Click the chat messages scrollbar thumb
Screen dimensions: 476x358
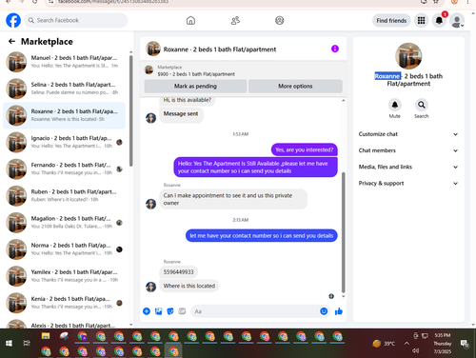343,232
